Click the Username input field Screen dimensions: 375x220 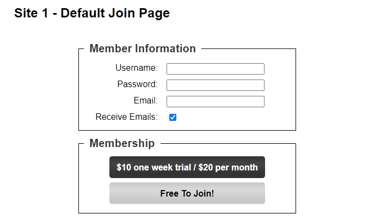(215, 69)
